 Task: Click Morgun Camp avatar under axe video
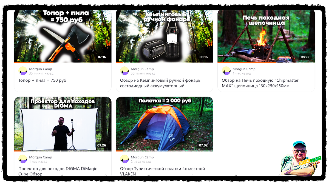tap(23, 71)
